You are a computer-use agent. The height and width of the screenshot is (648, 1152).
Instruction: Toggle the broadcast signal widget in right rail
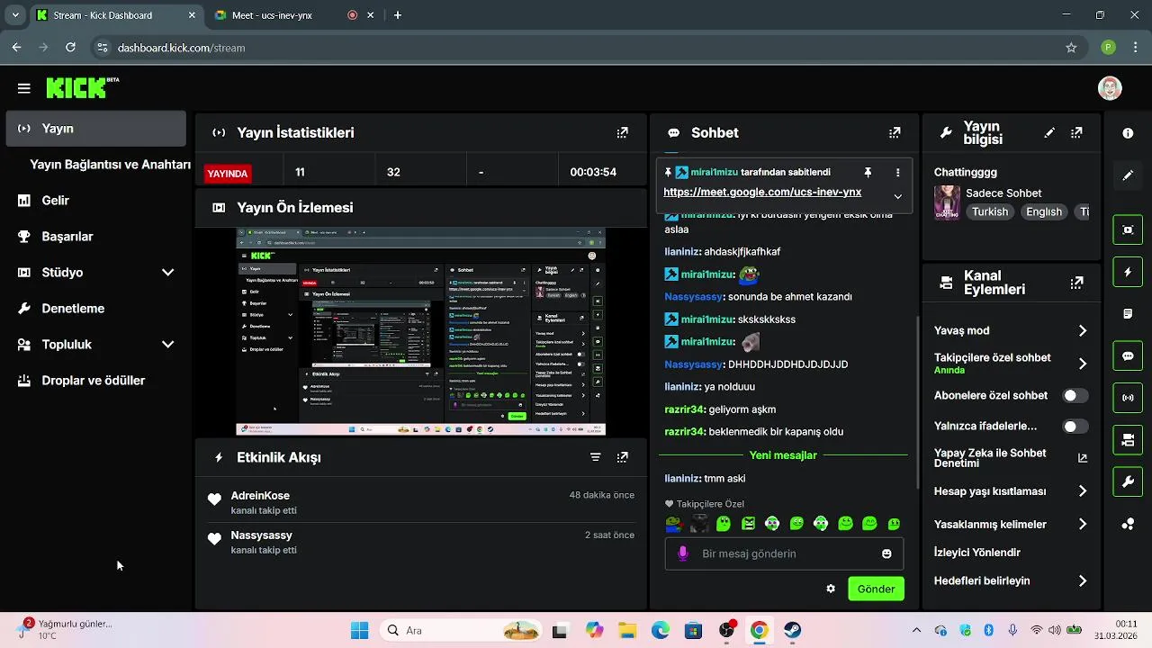(1128, 398)
